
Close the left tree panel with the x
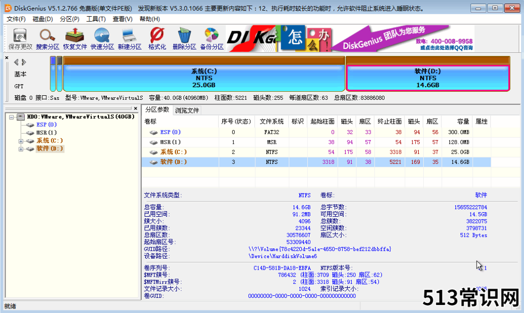[x=136, y=108]
